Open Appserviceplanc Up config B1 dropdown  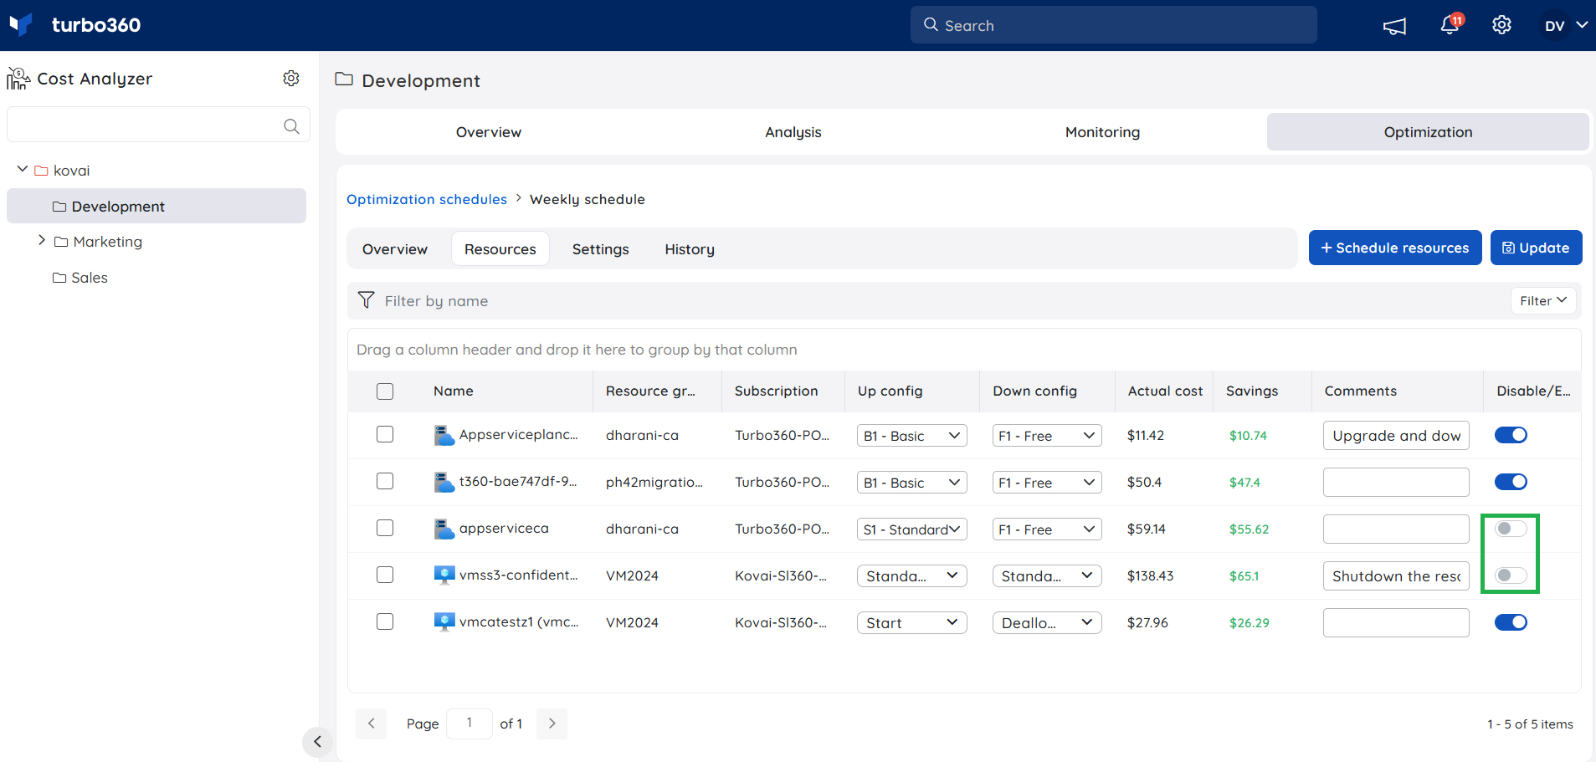(x=912, y=436)
